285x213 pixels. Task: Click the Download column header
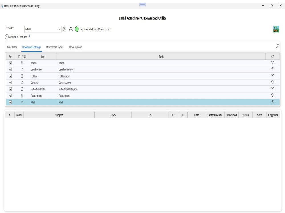tap(231, 115)
